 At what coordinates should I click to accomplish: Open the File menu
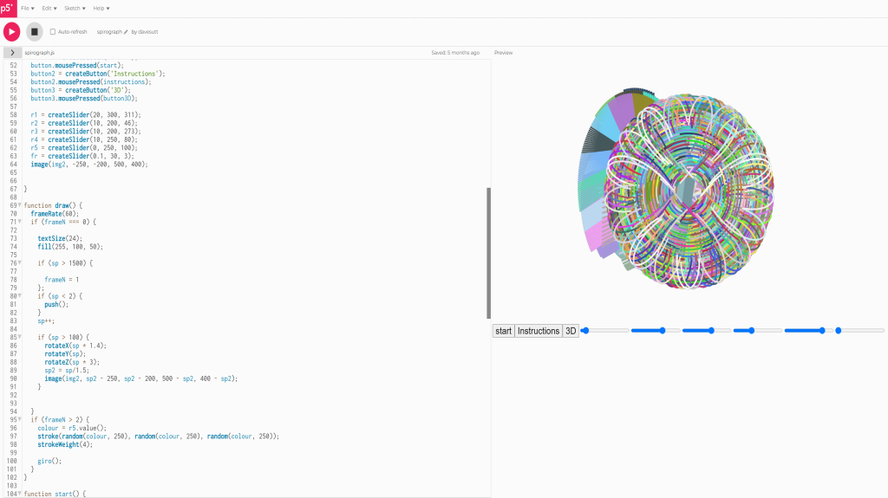coord(28,8)
